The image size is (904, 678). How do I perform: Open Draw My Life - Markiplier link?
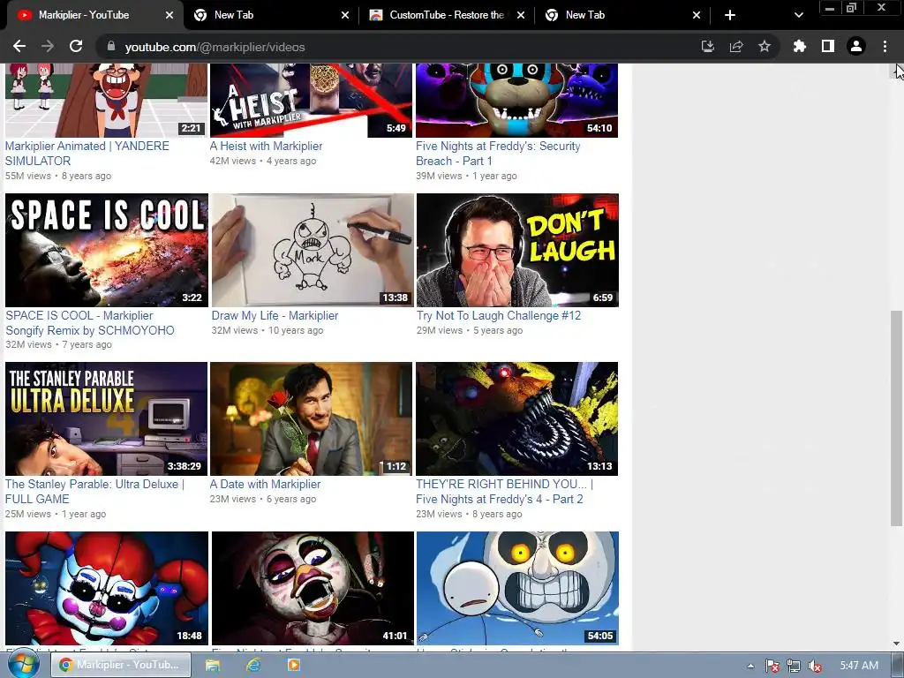[275, 315]
